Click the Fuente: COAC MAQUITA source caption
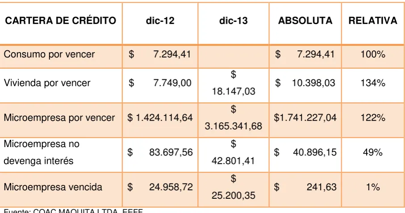405x213 pixels. pyautogui.click(x=73, y=211)
